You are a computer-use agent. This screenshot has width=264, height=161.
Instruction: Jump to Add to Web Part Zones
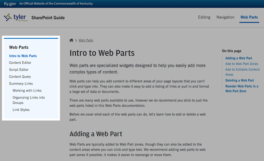(x=241, y=64)
